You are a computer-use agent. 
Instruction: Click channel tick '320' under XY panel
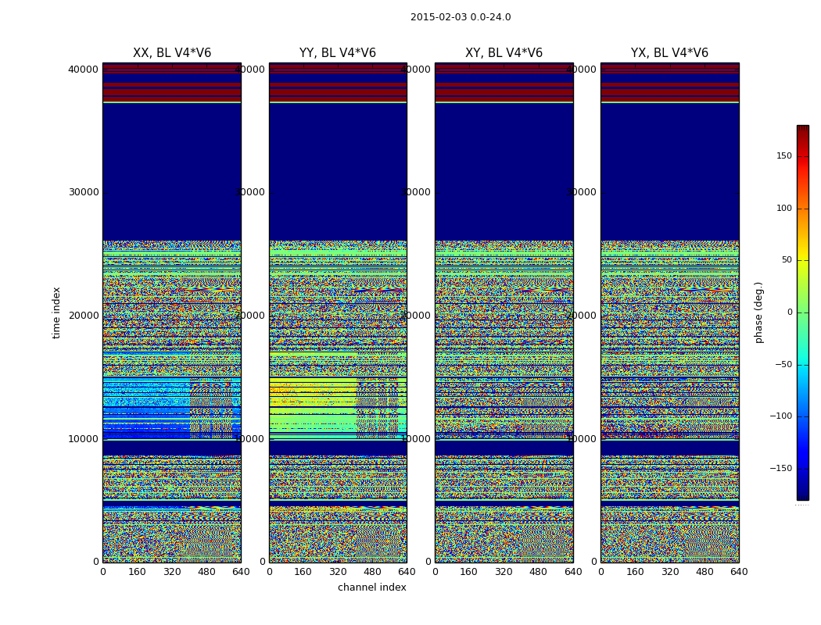coord(504,572)
